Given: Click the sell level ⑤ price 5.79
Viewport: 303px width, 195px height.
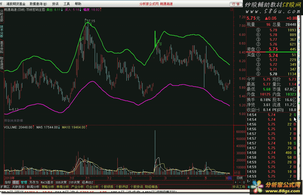Looking at the screenshot, I should coord(273,30).
